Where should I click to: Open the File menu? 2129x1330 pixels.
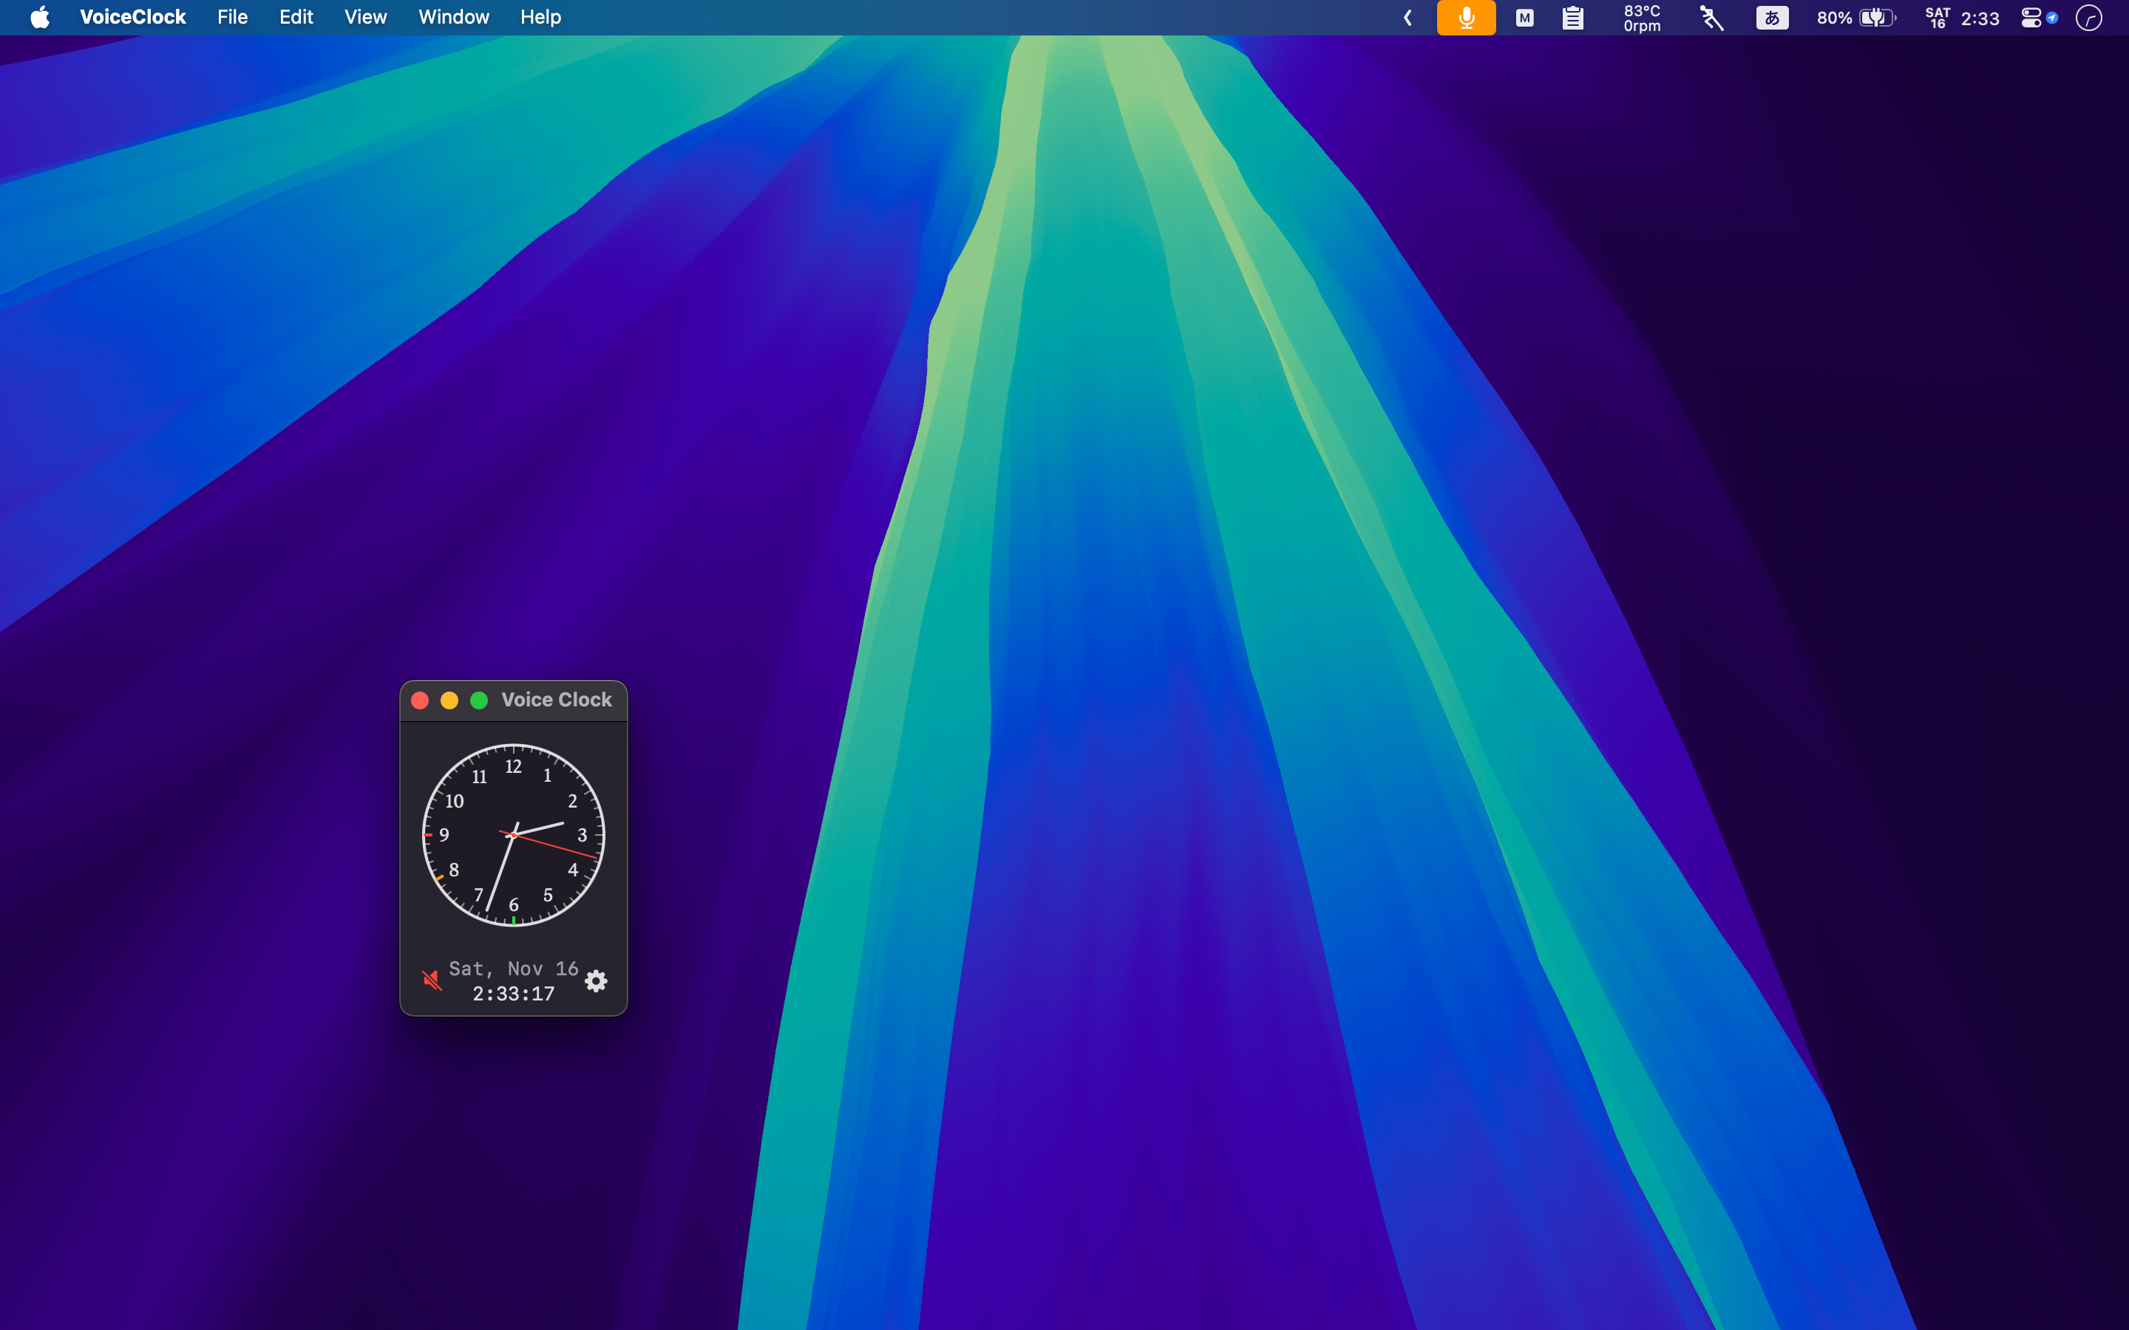[232, 18]
